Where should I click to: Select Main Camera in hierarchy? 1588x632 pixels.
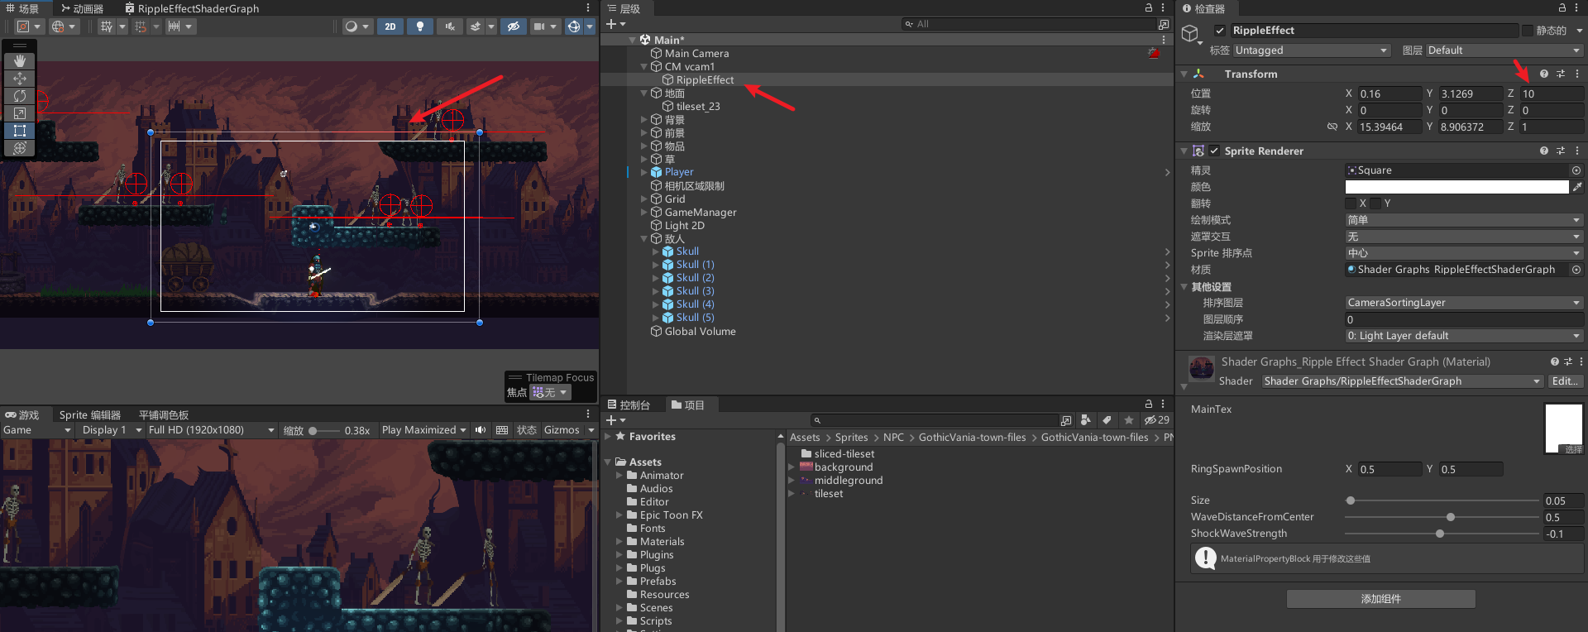pos(696,53)
